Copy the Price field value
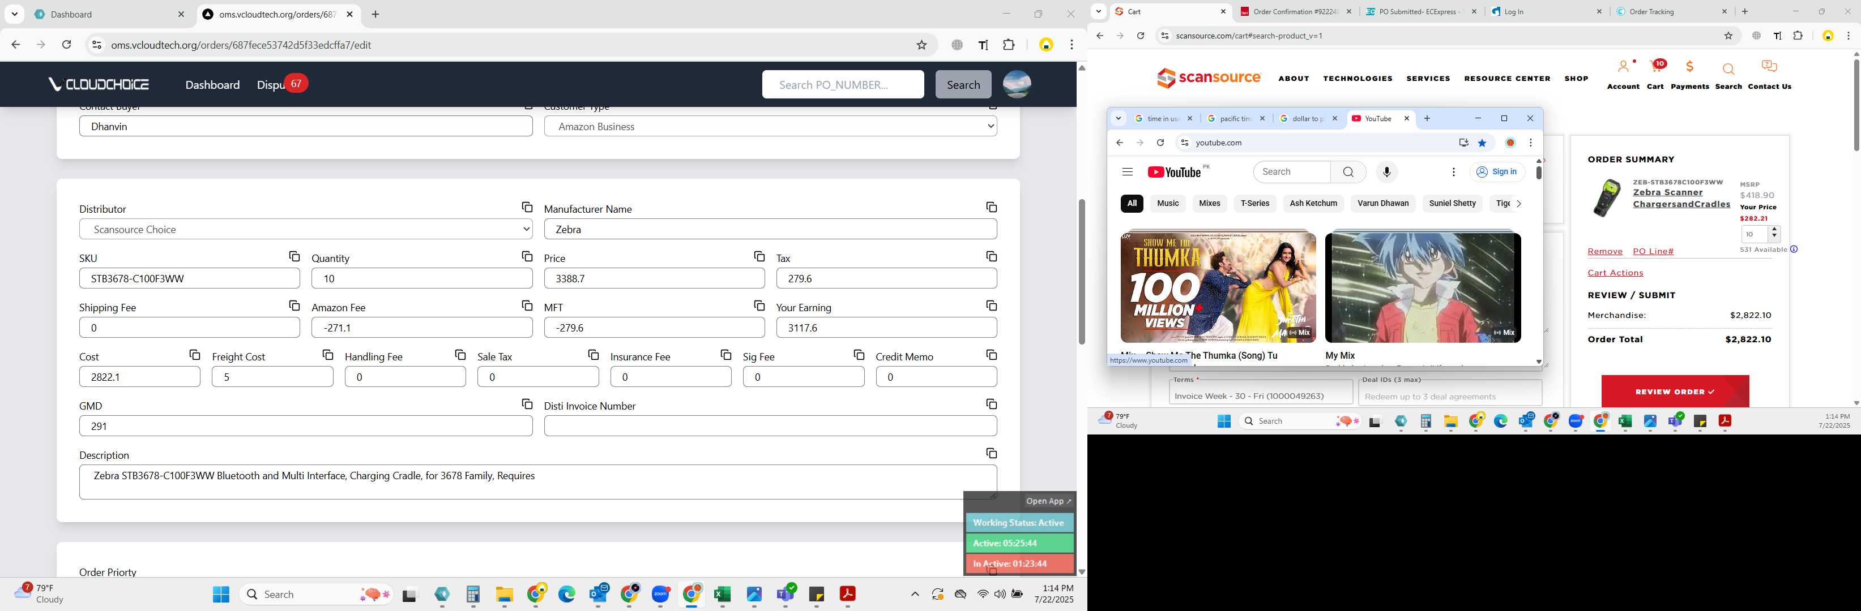The image size is (1861, 611). tap(759, 257)
